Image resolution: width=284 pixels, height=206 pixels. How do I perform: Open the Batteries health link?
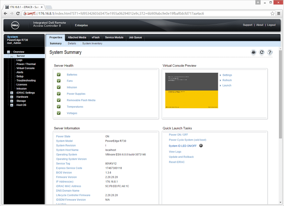pyautogui.click(x=72, y=75)
